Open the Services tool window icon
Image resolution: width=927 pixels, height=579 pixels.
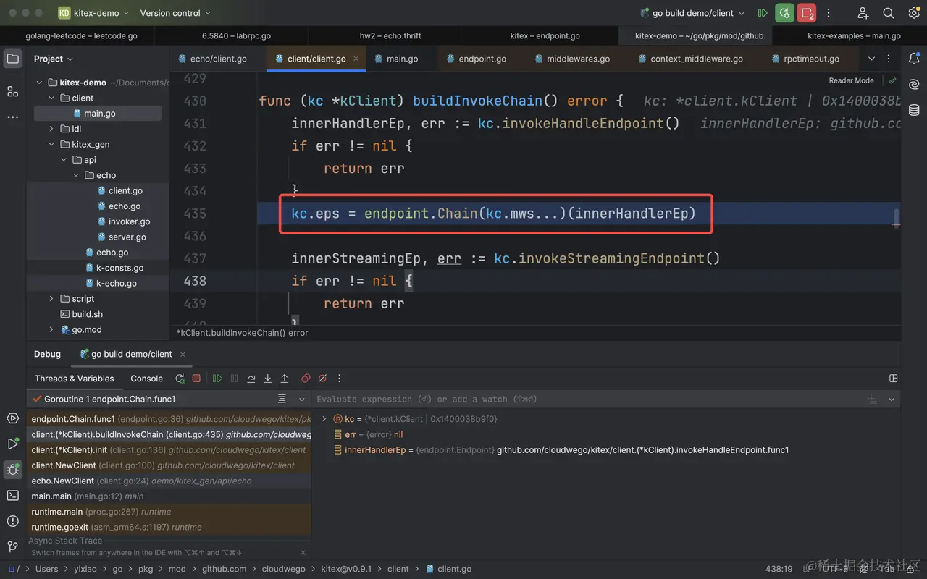[13, 418]
